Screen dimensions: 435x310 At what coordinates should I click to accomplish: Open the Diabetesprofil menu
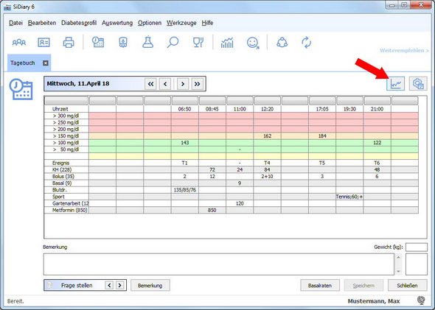point(79,23)
